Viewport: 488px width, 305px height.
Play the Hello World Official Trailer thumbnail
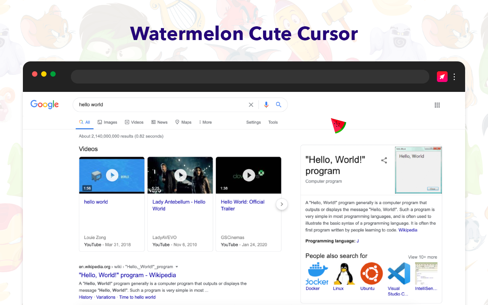pyautogui.click(x=249, y=175)
